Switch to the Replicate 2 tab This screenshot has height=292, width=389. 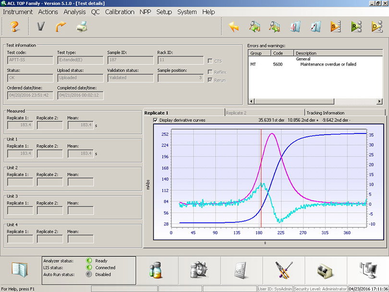(265, 113)
